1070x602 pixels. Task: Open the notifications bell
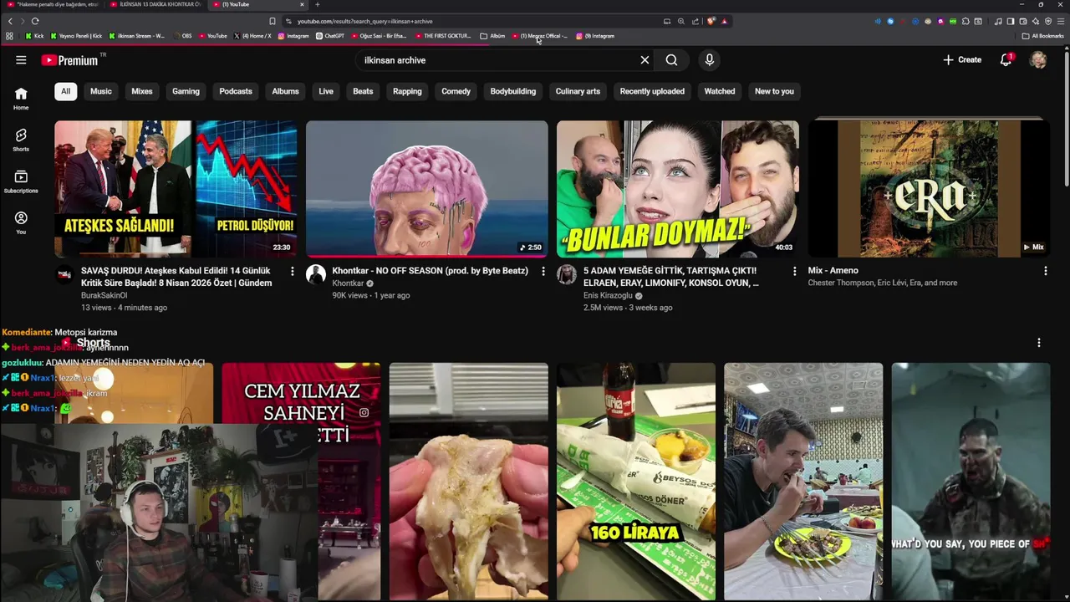click(1006, 60)
